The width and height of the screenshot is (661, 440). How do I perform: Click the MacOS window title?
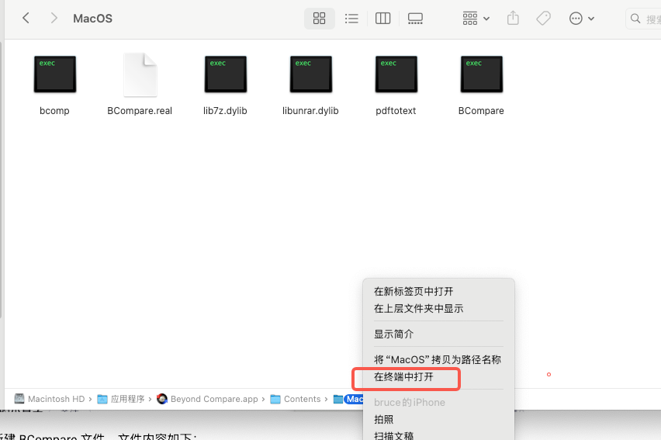coord(93,19)
